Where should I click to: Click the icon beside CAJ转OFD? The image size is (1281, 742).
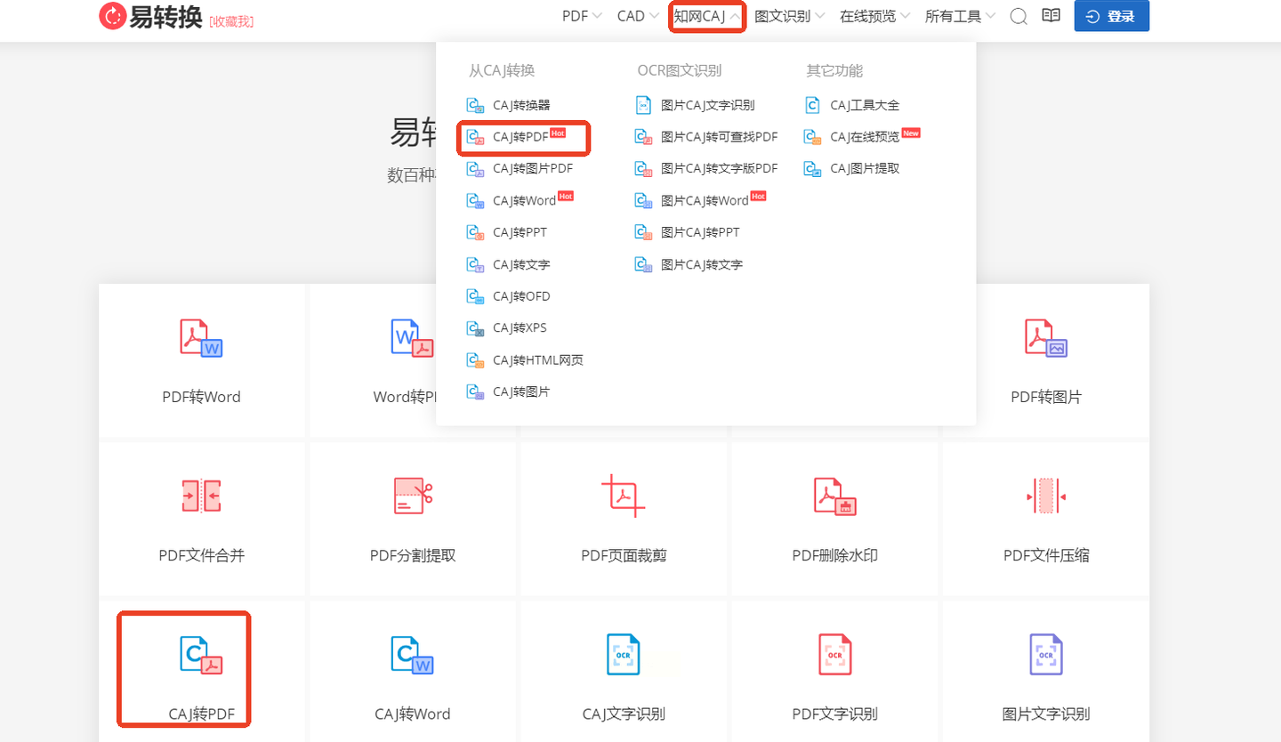[476, 296]
